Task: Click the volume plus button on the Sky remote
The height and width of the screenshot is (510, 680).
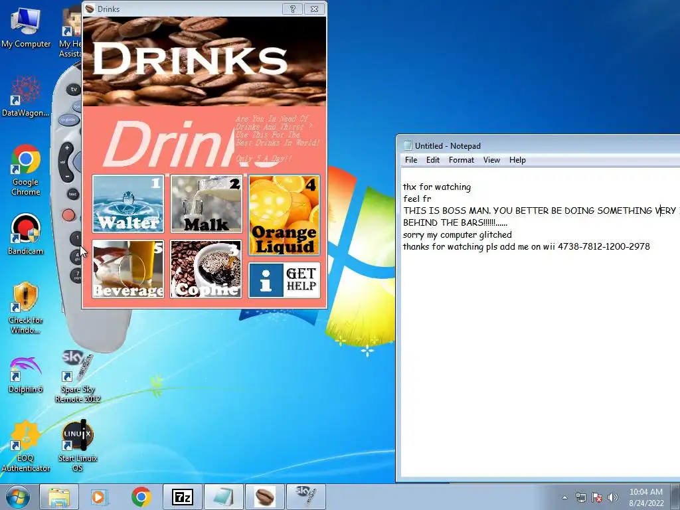Action: 67,149
